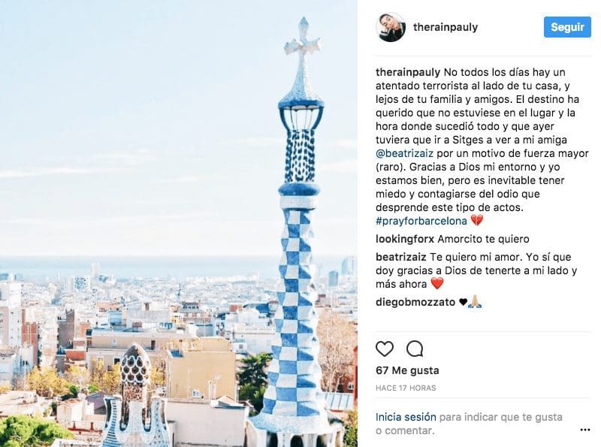601x447 pixels.
Task: Click the Inicia sesión link
Action: click(406, 417)
